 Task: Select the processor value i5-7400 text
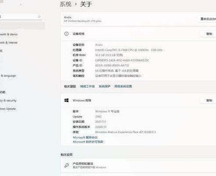tap(129, 50)
